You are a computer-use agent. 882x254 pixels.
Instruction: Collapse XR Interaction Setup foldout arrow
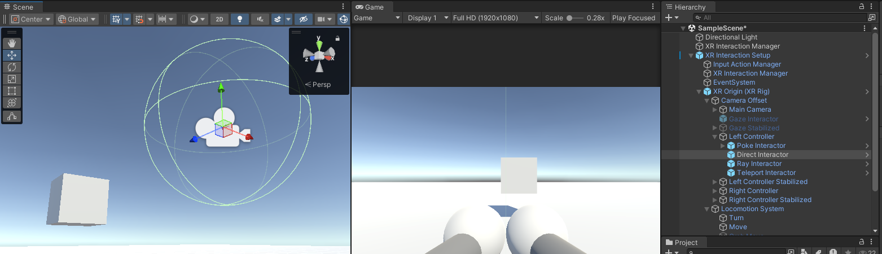(x=691, y=55)
